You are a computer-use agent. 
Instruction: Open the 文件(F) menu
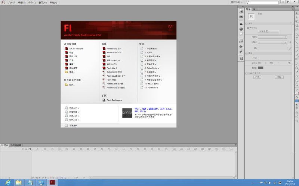12,3
